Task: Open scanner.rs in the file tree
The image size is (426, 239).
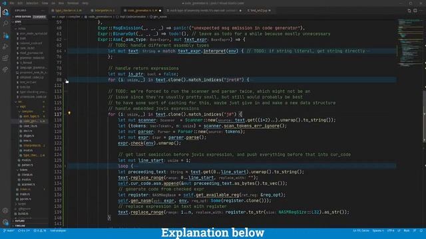Action: click(28, 185)
